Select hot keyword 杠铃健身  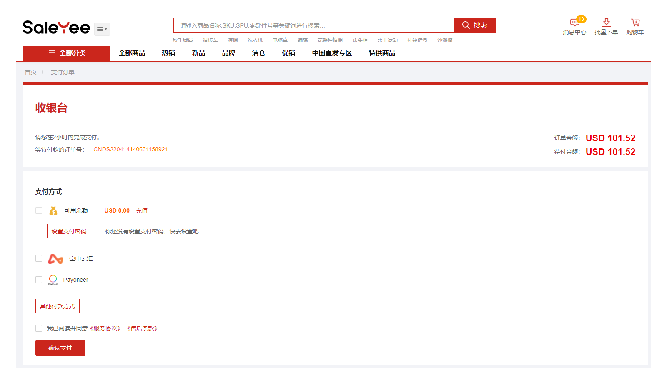[418, 40]
